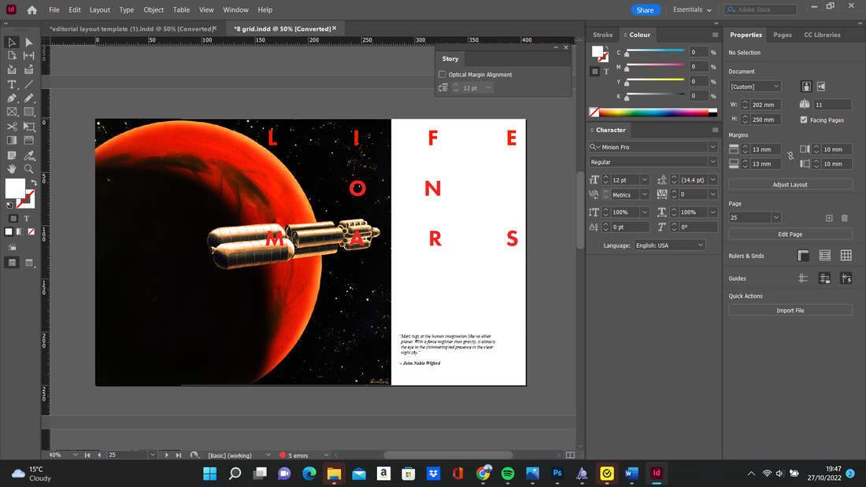Open the Object menu

pyautogui.click(x=154, y=10)
